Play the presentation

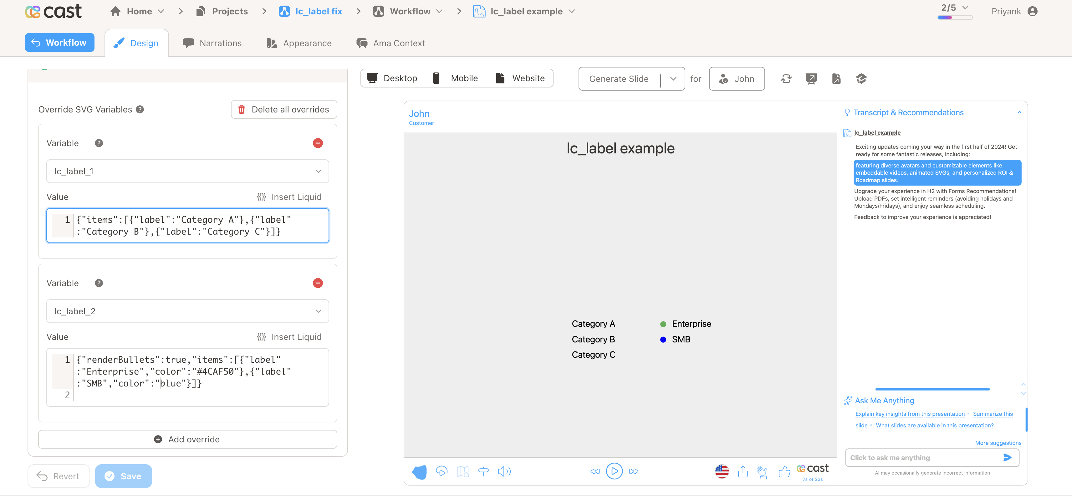point(614,471)
